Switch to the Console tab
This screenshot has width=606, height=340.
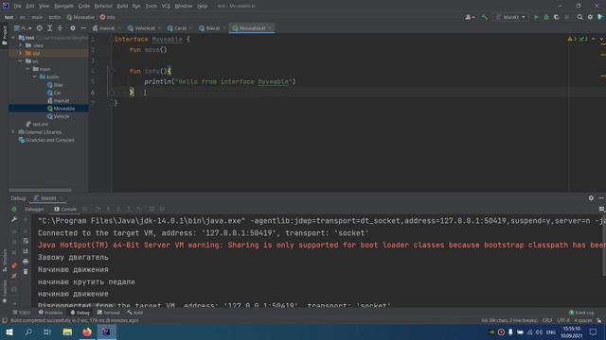pyautogui.click(x=65, y=209)
